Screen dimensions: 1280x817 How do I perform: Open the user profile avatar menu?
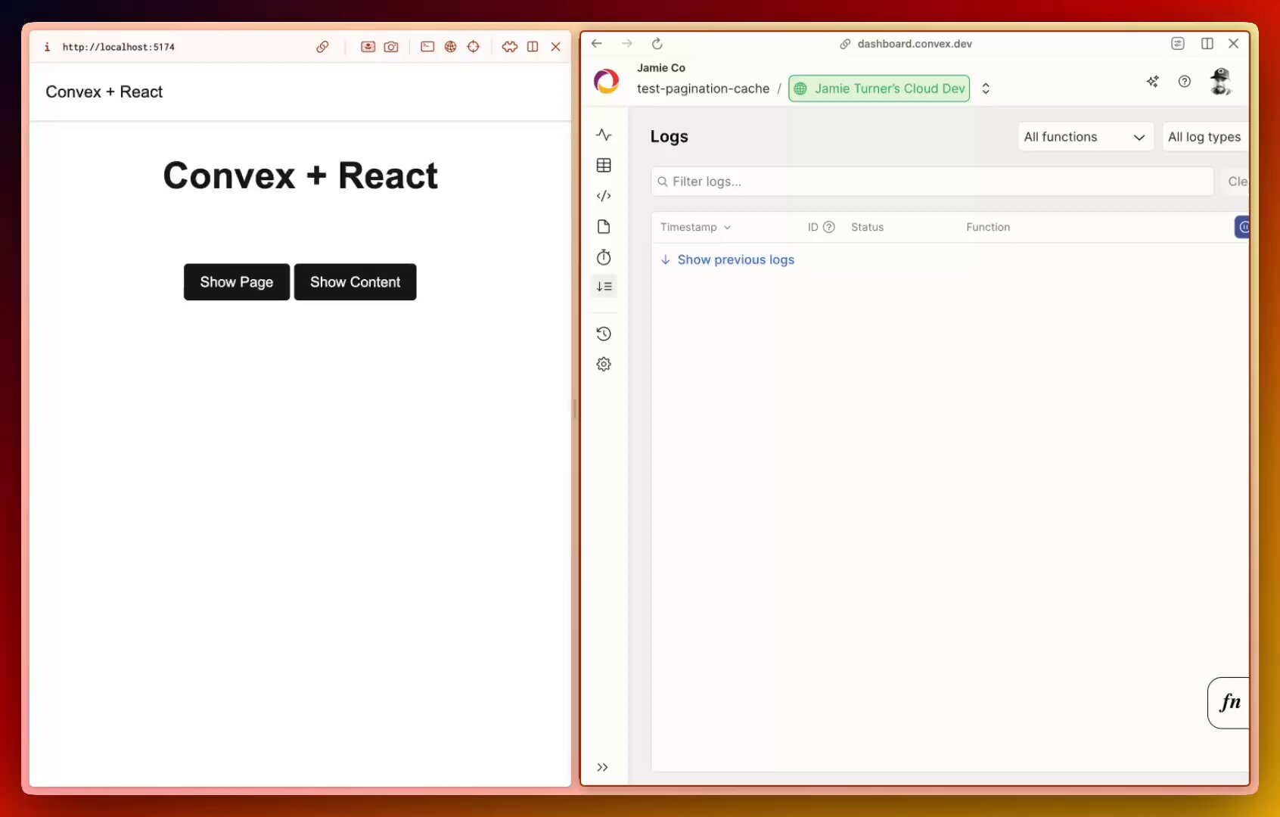pos(1220,81)
